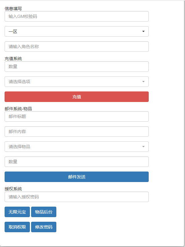Click the 无限元宝 button

pyautogui.click(x=17, y=212)
